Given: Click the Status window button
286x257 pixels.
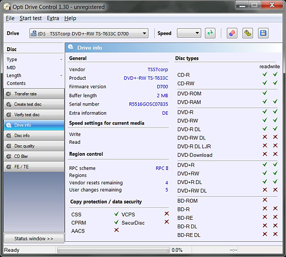Looking at the screenshot, I should 34,238.
